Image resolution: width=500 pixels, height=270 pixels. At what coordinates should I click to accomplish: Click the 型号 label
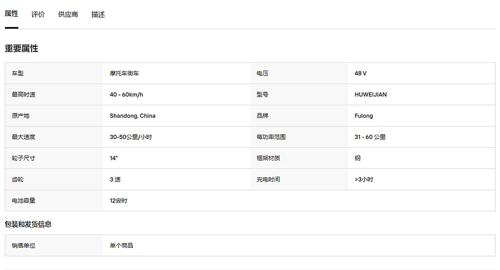[262, 95]
